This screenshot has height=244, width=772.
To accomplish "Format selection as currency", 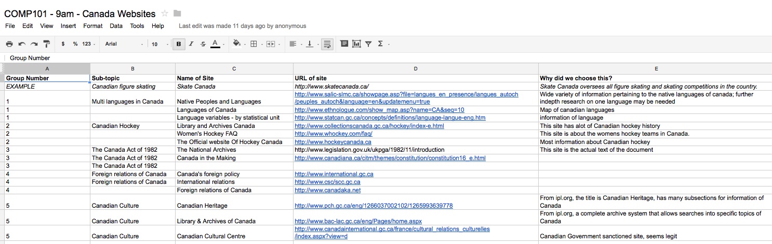I will pyautogui.click(x=63, y=44).
